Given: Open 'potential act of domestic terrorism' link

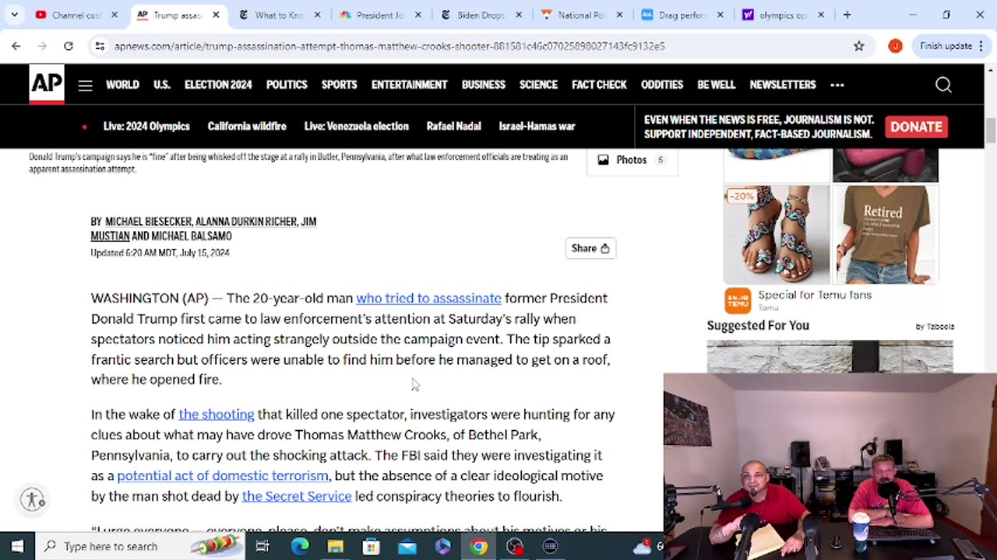Looking at the screenshot, I should pyautogui.click(x=223, y=475).
